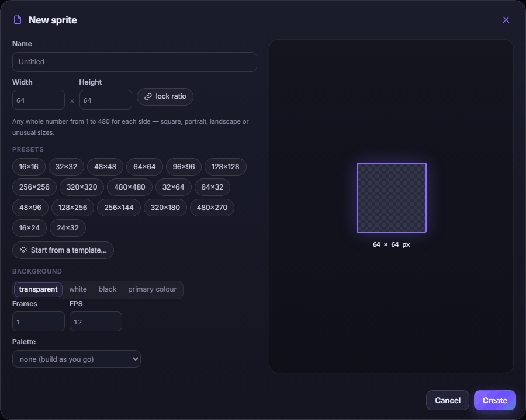Apply the 320×320 preset
The image size is (526, 420).
(x=82, y=187)
